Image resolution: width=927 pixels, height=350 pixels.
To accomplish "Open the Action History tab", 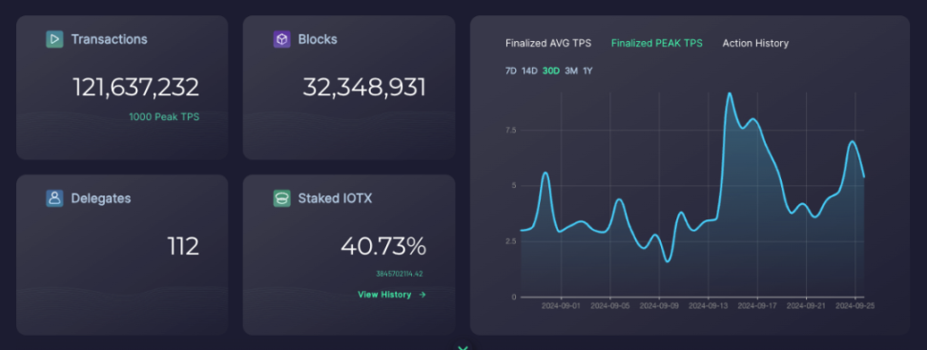I will 755,43.
